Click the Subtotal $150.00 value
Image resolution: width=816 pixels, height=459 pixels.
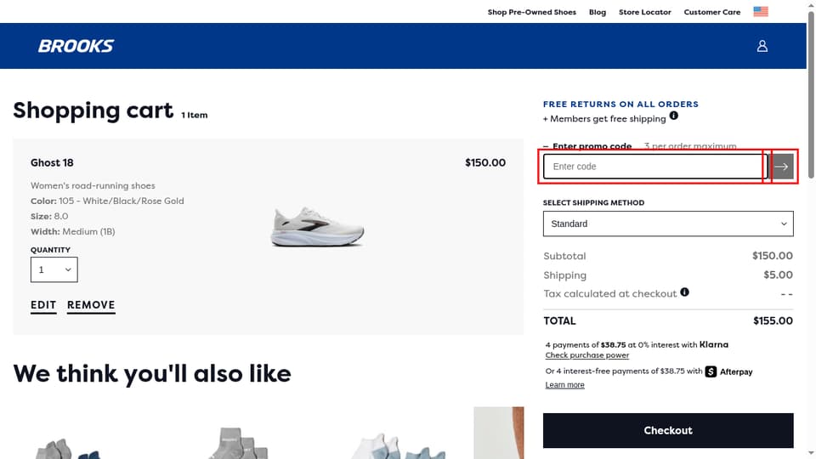[x=773, y=256]
